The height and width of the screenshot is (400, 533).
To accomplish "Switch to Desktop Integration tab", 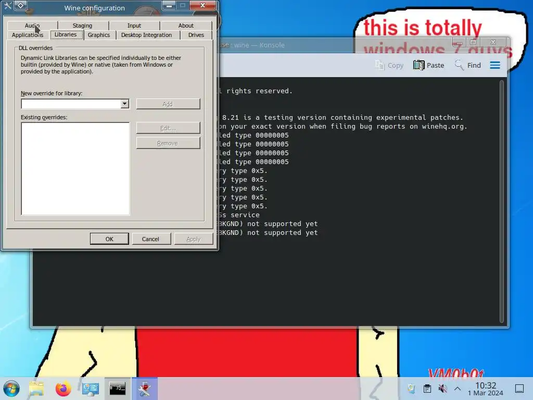I will 146,35.
